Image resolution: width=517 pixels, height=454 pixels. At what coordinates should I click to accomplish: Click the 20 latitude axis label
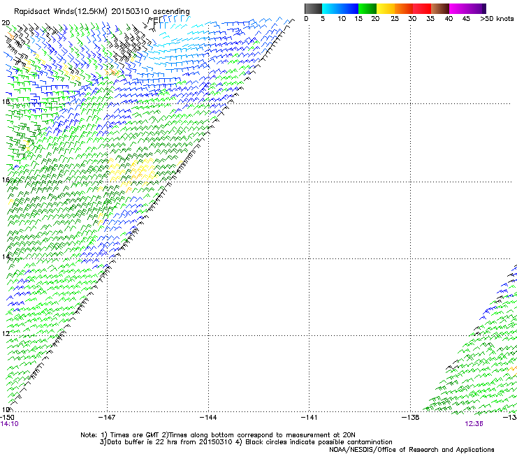pos(6,23)
